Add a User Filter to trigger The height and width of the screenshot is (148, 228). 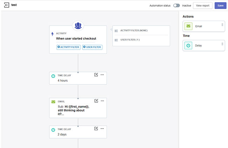click(92, 47)
